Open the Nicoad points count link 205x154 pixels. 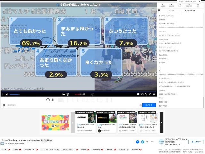coord(180,6)
